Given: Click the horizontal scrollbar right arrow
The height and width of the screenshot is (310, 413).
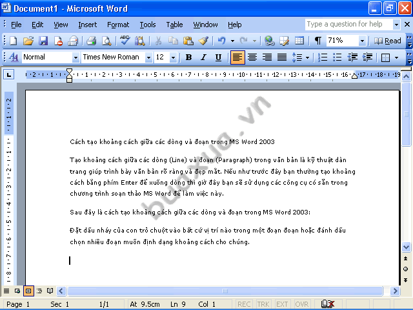Looking at the screenshot, I should click(395, 291).
